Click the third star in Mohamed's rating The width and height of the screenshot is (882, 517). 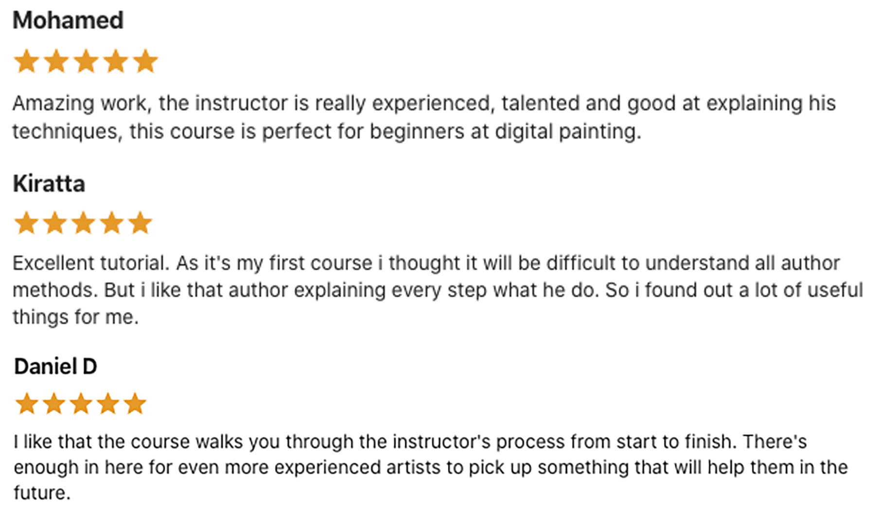pyautogui.click(x=86, y=62)
